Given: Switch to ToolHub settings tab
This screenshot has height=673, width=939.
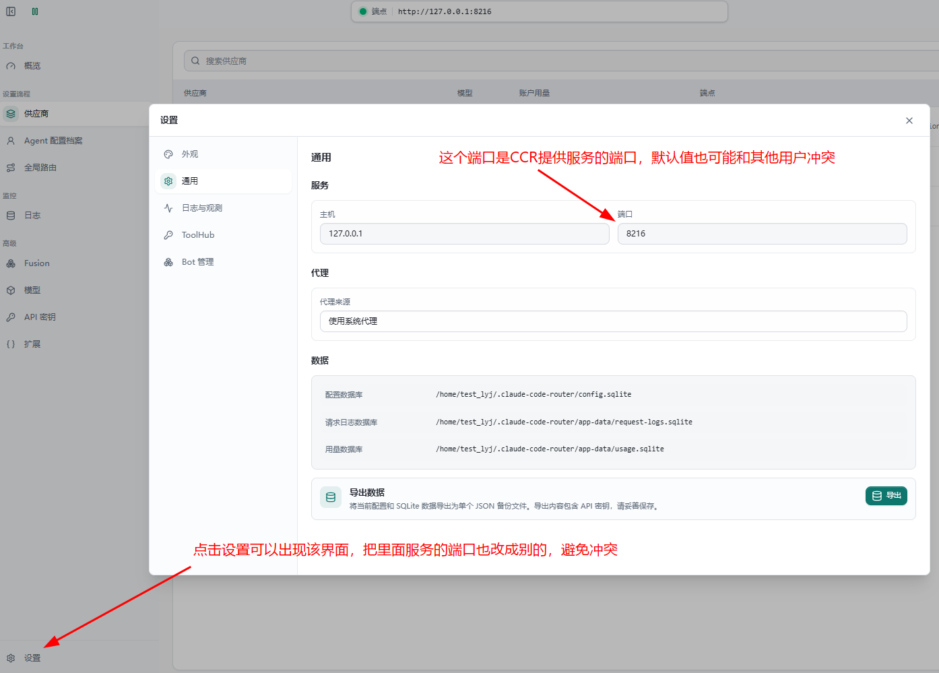Looking at the screenshot, I should coord(224,235).
